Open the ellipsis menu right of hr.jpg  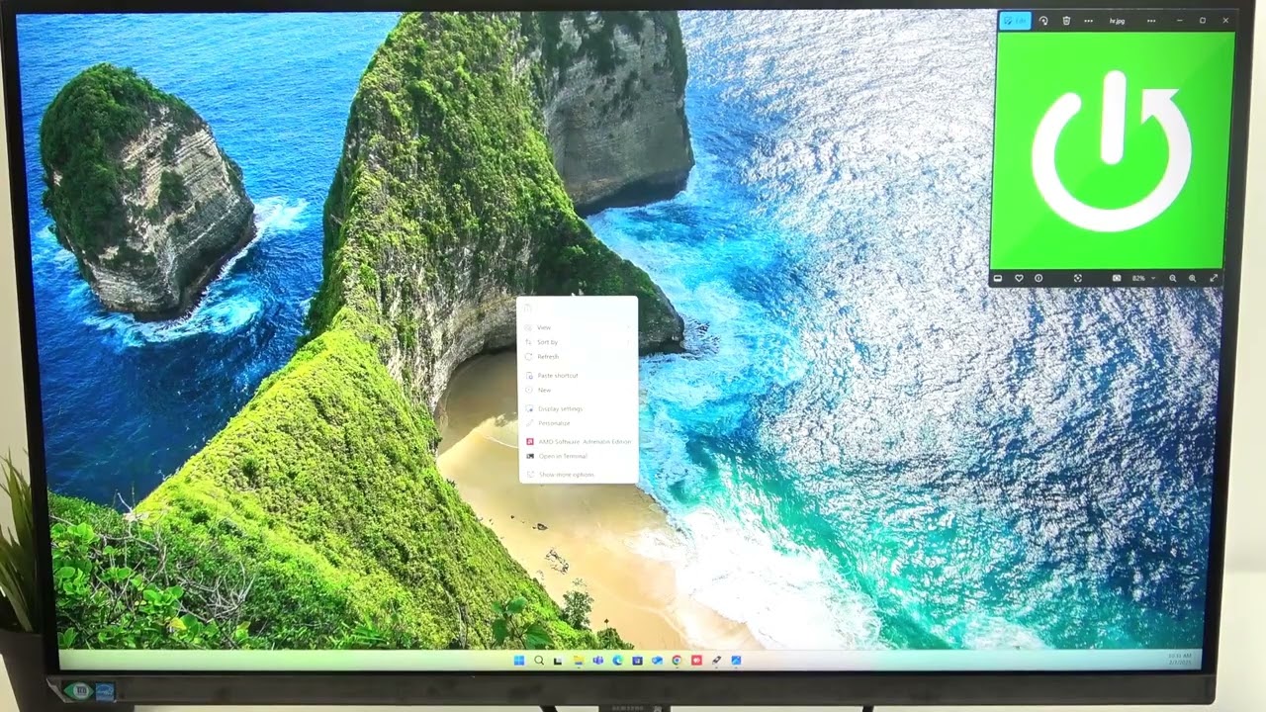click(1151, 21)
